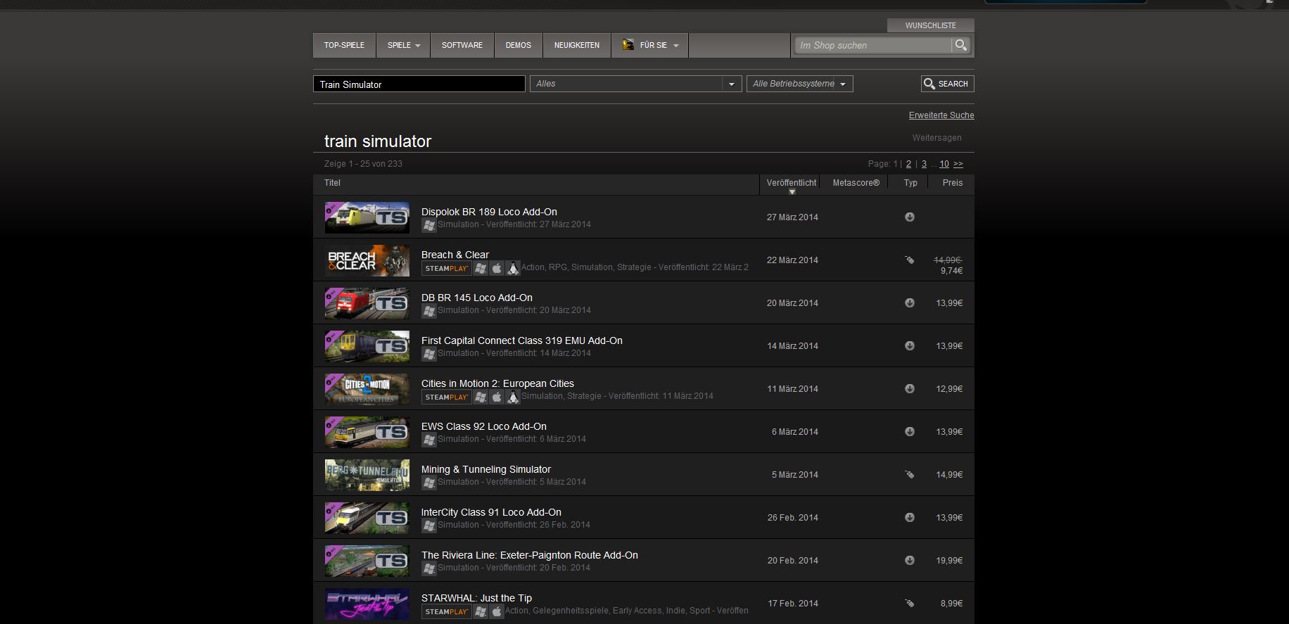Click the 12,99€ price of Cities in Motion 2
This screenshot has height=624, width=1289.
coord(949,389)
